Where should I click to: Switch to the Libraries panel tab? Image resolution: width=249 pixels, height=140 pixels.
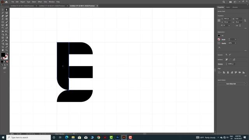[x=235, y=7]
